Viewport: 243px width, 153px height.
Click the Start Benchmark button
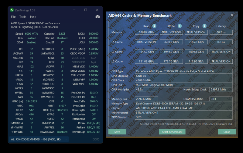[172, 132]
